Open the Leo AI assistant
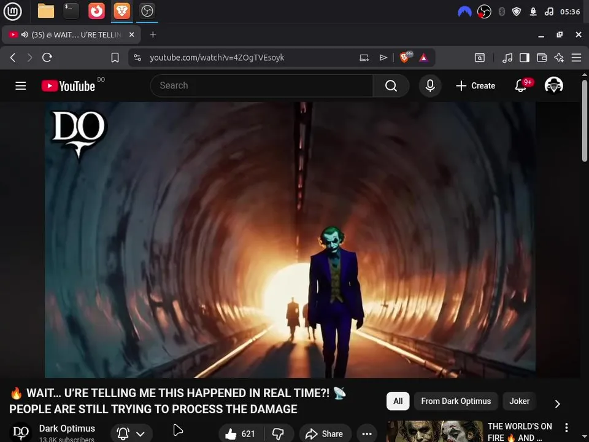589x442 pixels. point(559,58)
